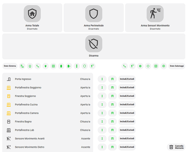The image size is (188, 152).
Task: Click the Chiuso/a state of Portafinestra Lab
Action: coord(85,130)
